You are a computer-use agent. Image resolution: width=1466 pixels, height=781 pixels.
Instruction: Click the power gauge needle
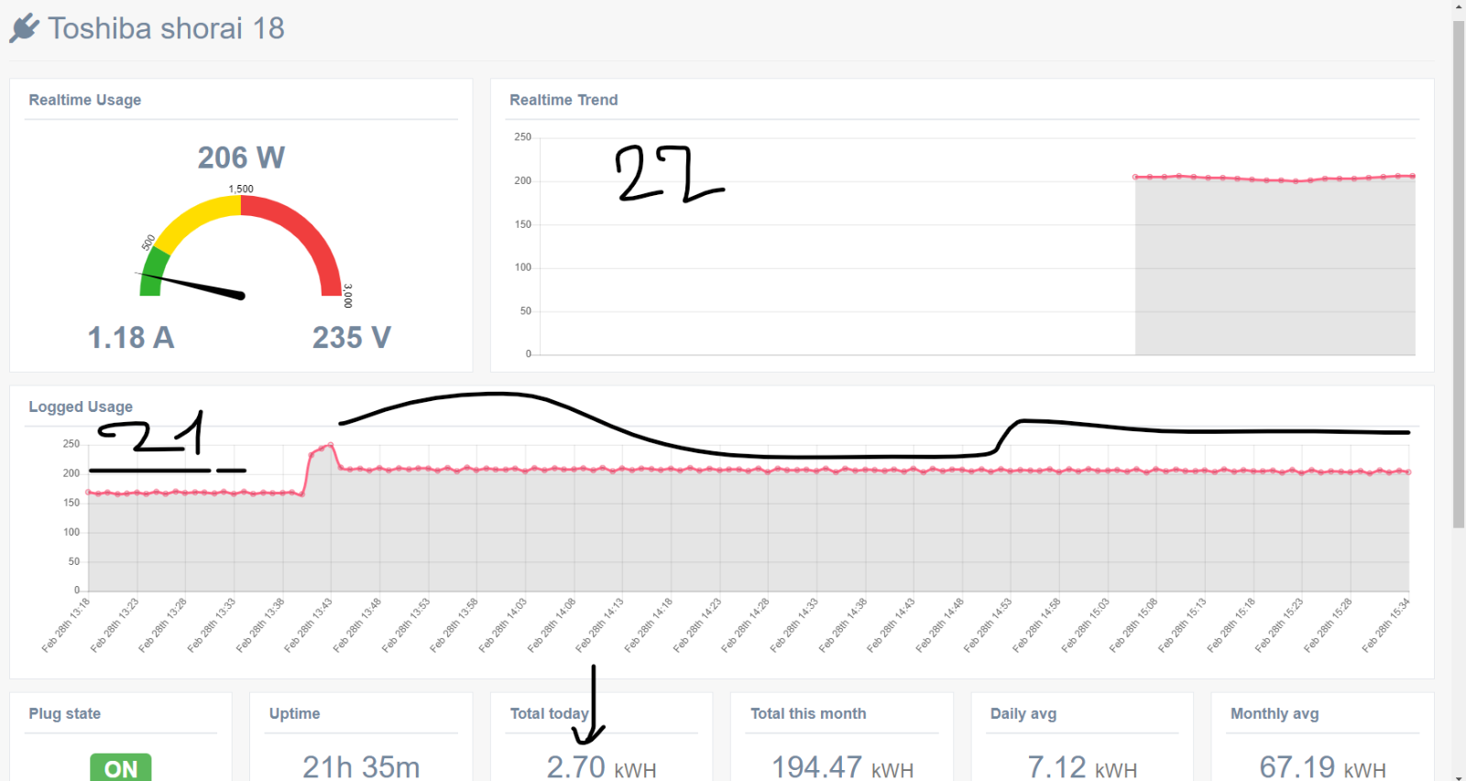coord(191,285)
